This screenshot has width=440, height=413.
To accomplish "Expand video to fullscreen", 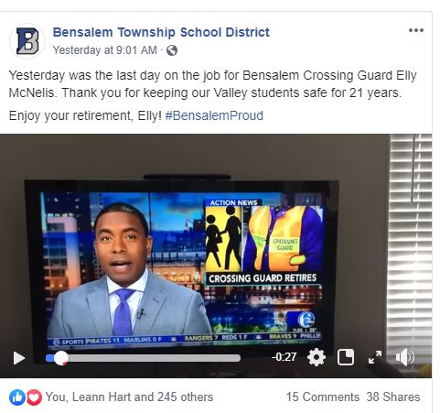I will 375,357.
